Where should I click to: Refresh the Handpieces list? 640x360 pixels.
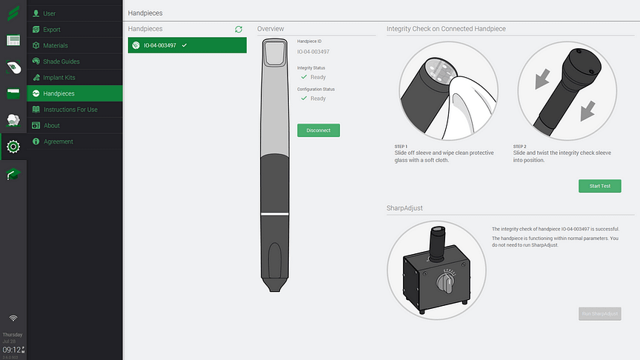(239, 29)
